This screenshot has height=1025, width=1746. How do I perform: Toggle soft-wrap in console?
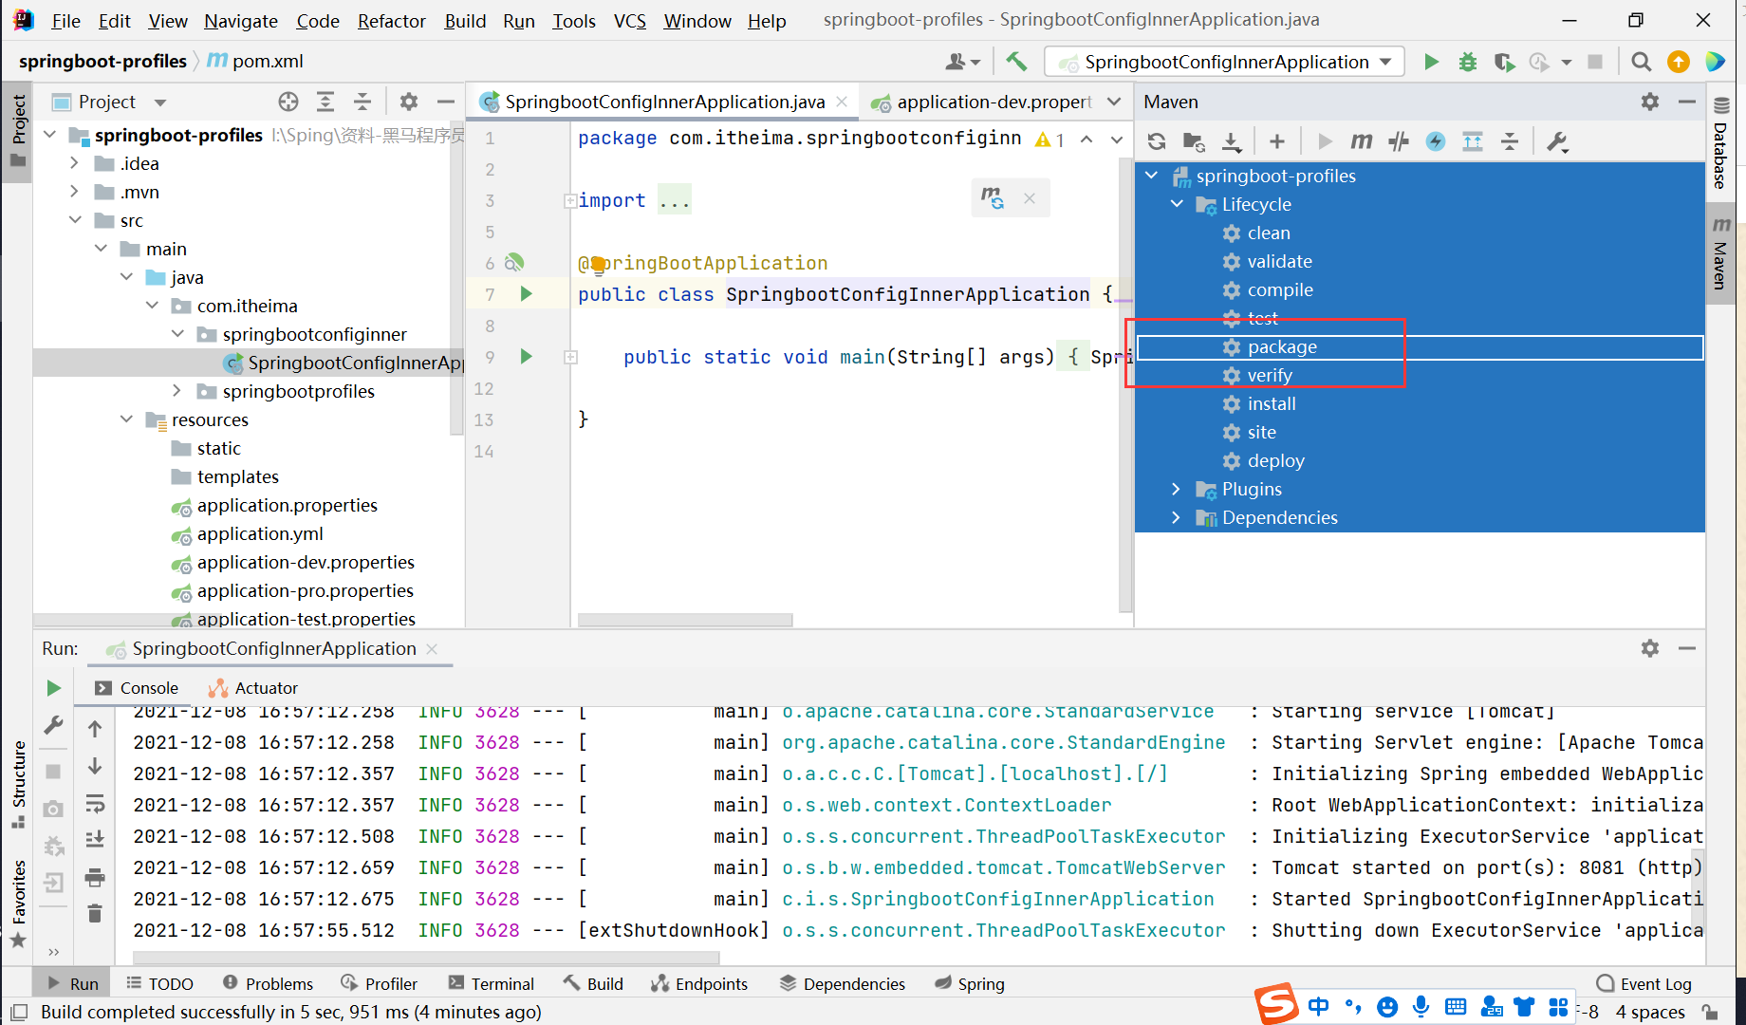(x=95, y=805)
